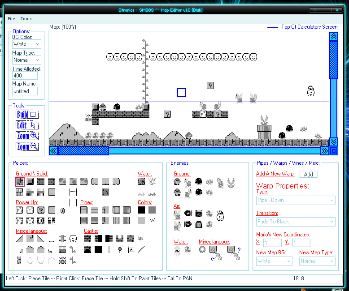Select the dark gray color swatch
349x291 pixels.
(x=152, y=210)
